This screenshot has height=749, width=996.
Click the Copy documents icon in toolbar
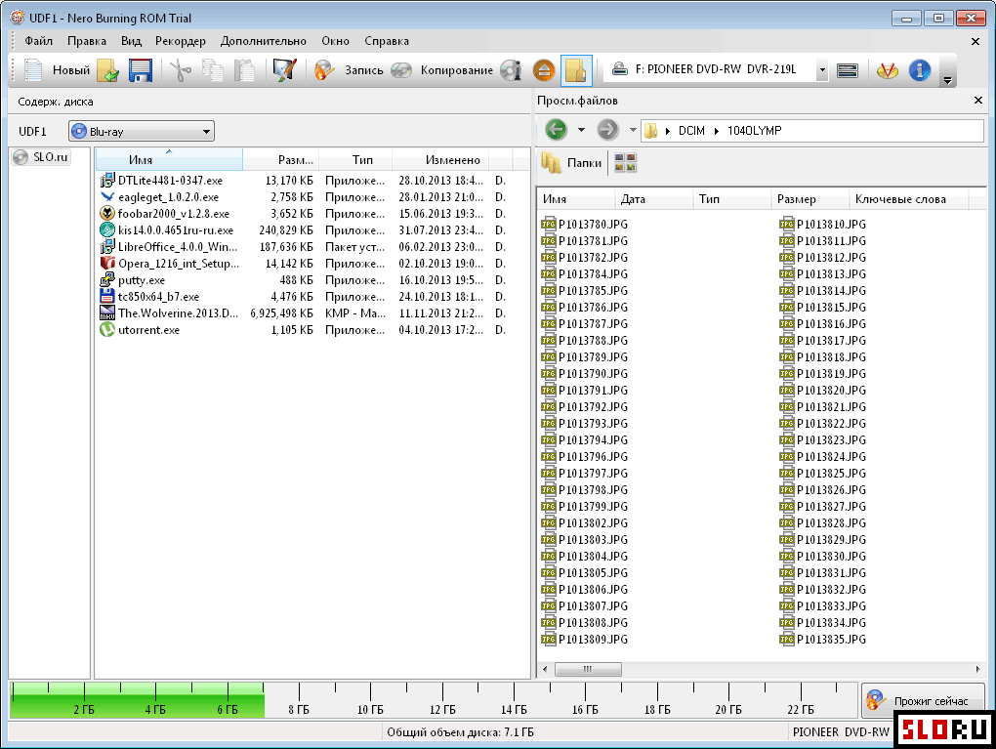[x=212, y=70]
